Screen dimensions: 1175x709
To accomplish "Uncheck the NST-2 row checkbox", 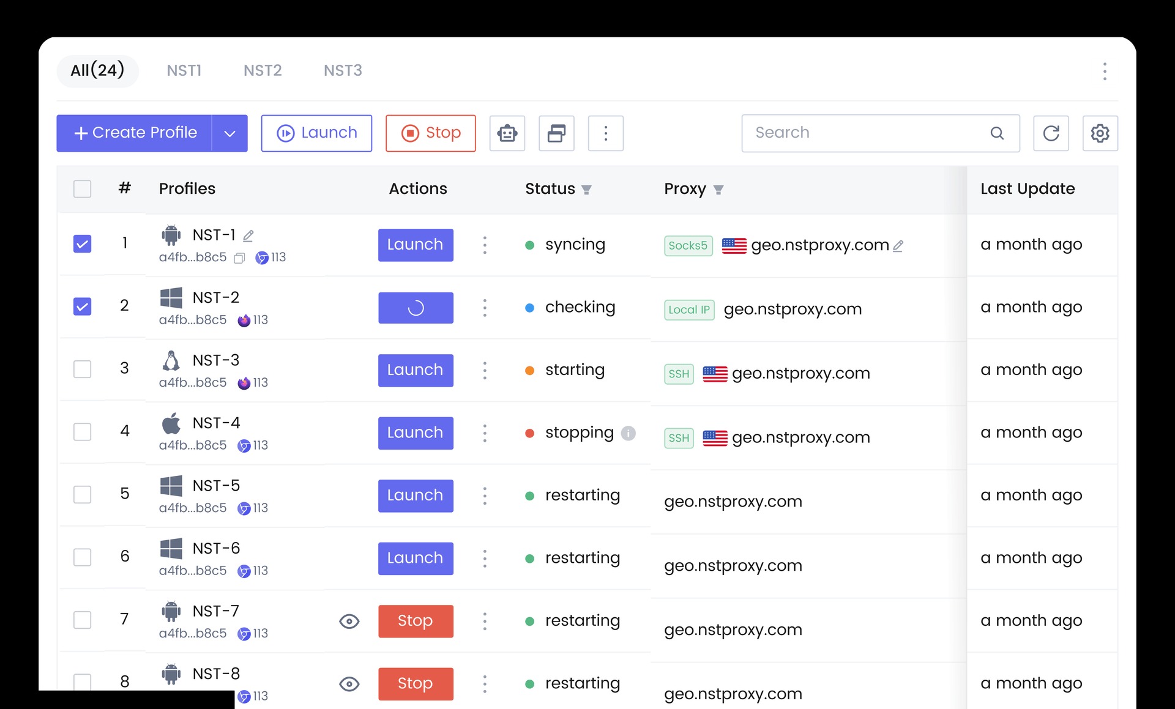I will pos(82,306).
